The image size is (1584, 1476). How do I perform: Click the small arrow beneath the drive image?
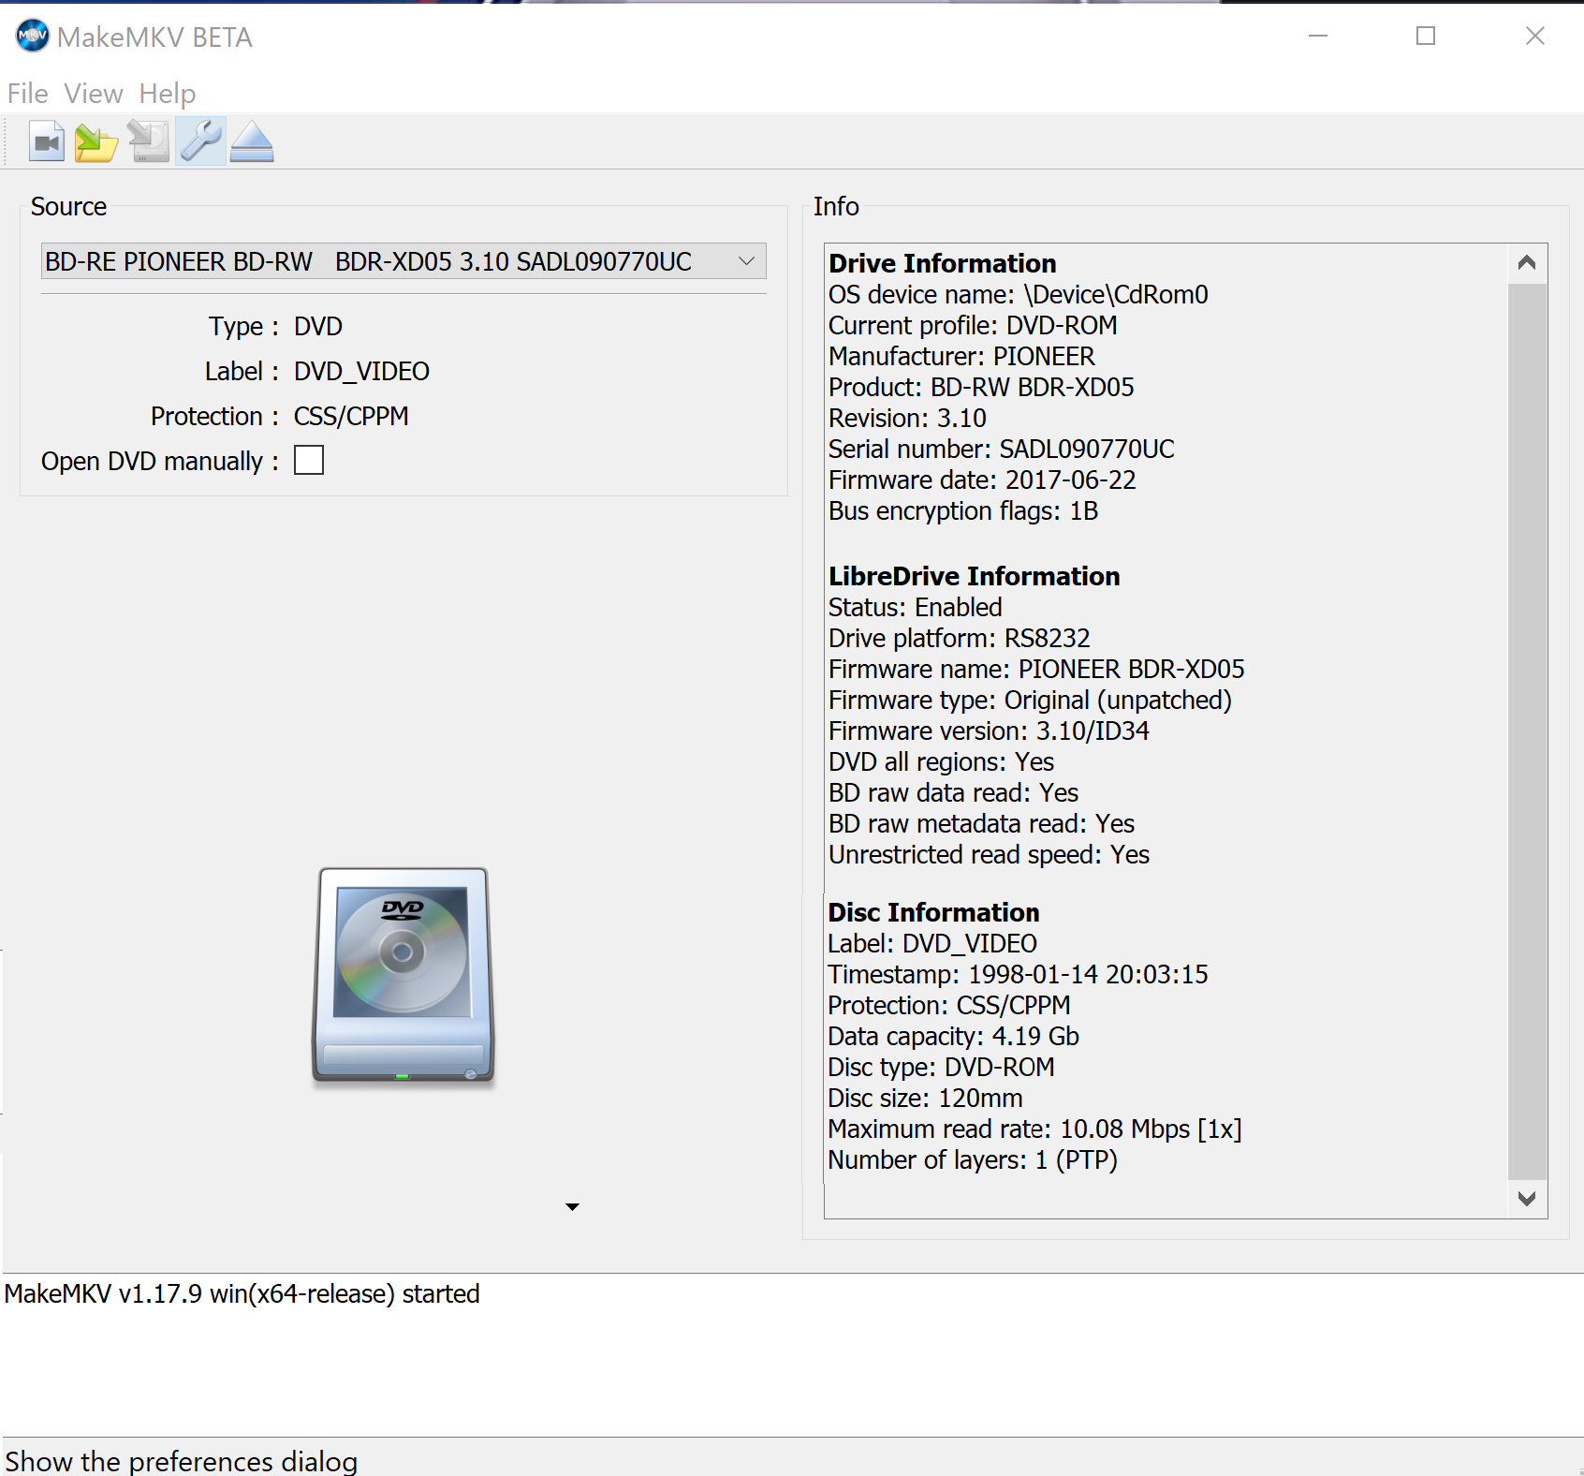point(572,1207)
